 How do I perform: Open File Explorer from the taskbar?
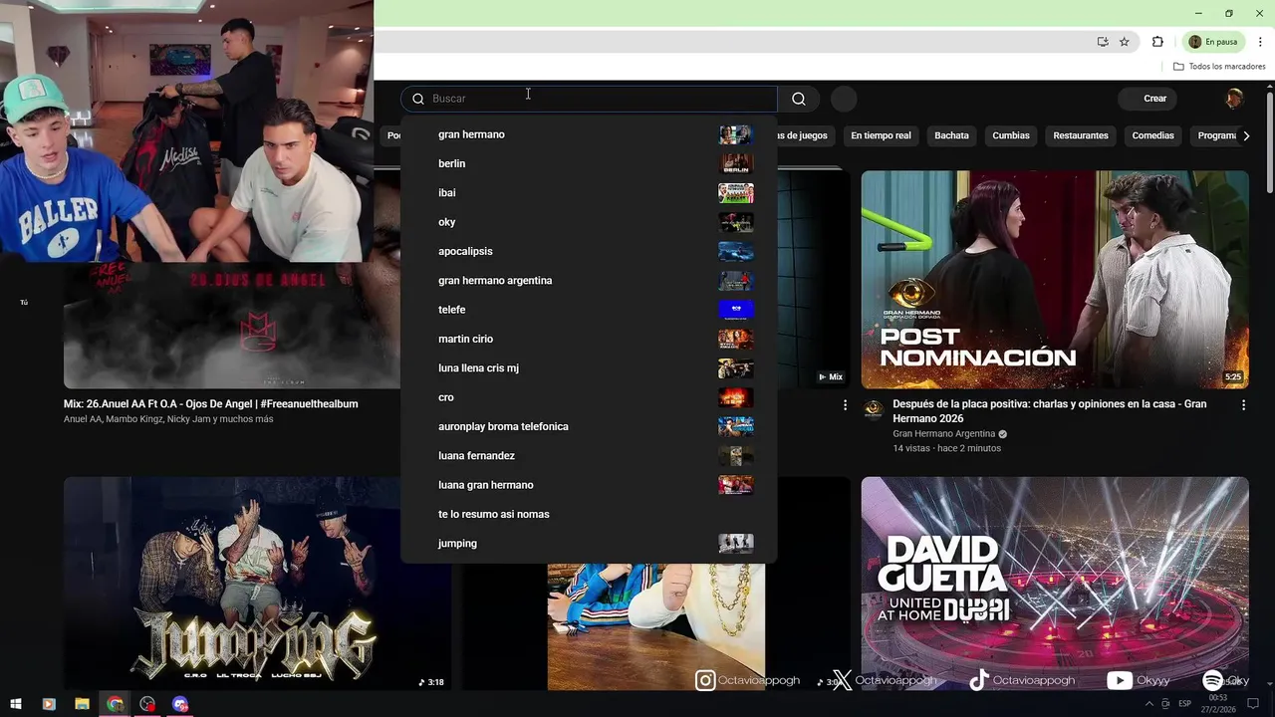pos(82,704)
